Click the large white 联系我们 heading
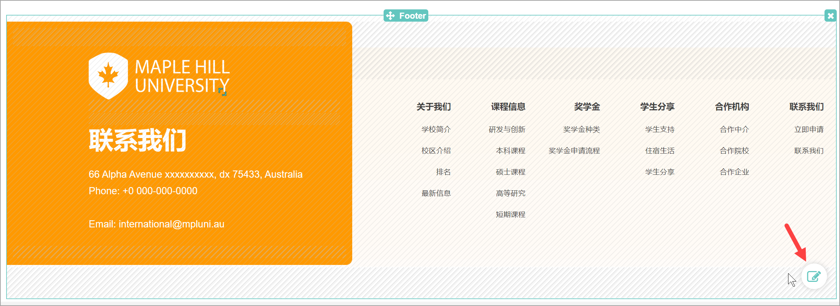 tap(137, 141)
